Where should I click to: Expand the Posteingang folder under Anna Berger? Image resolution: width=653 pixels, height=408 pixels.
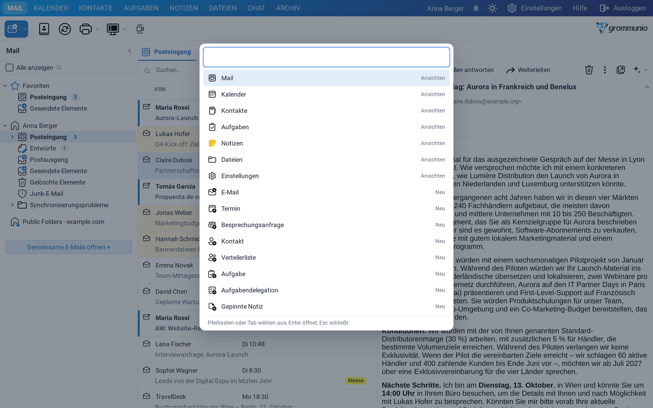click(12, 137)
